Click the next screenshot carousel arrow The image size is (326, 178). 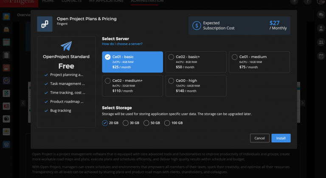pyautogui.click(x=303, y=103)
